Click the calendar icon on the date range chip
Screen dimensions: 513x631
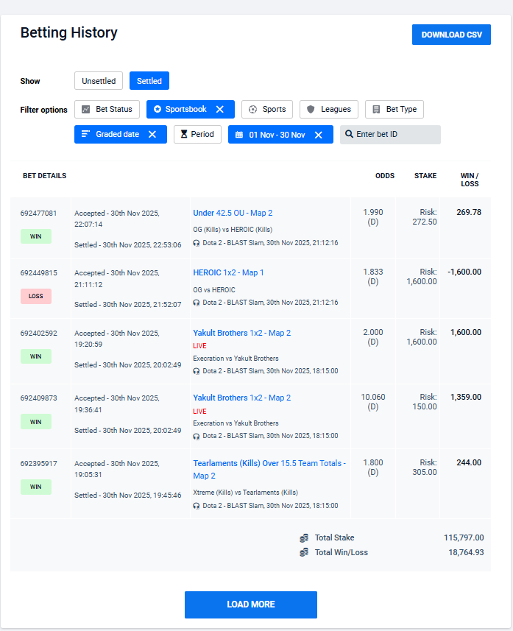point(239,135)
